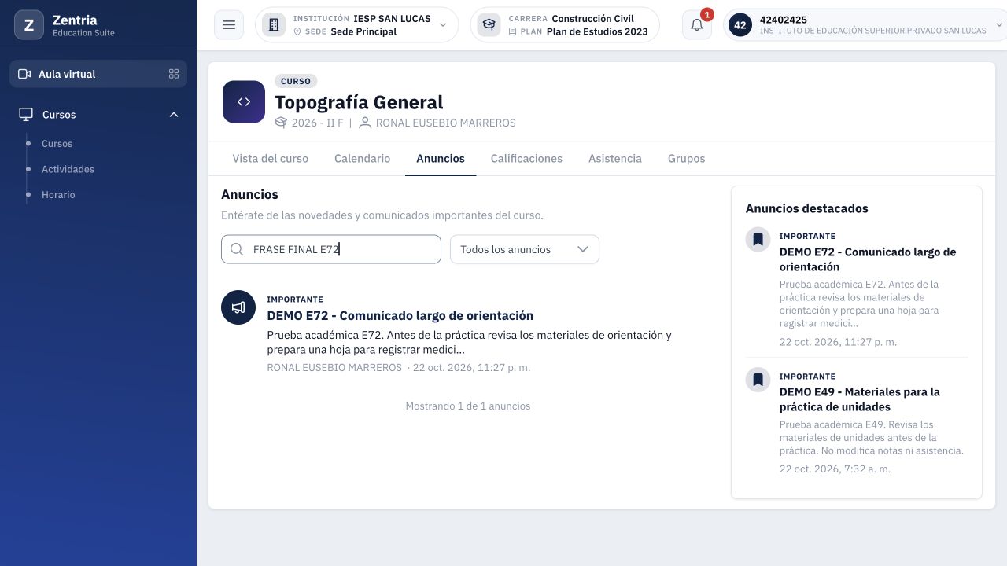Click the user avatar badge 42
This screenshot has height=566, width=1007.
pyautogui.click(x=740, y=25)
